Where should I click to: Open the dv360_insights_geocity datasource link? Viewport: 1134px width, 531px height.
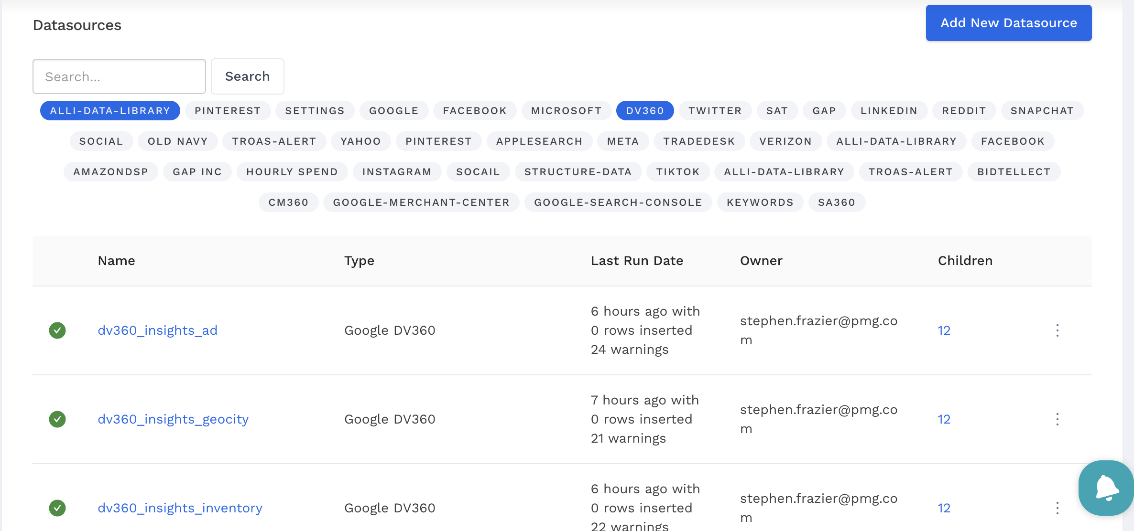pos(173,419)
